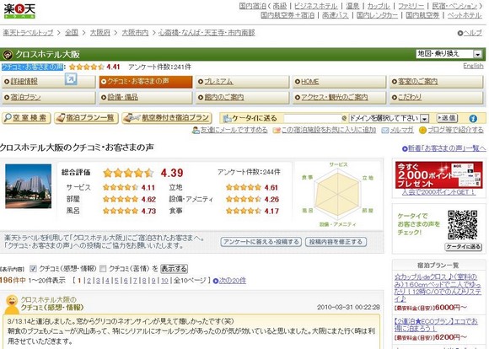Click the hotel building thumbnail photo

pos(29,186)
